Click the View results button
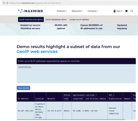Viewport: 138px width, 121px height. coord(23,88)
